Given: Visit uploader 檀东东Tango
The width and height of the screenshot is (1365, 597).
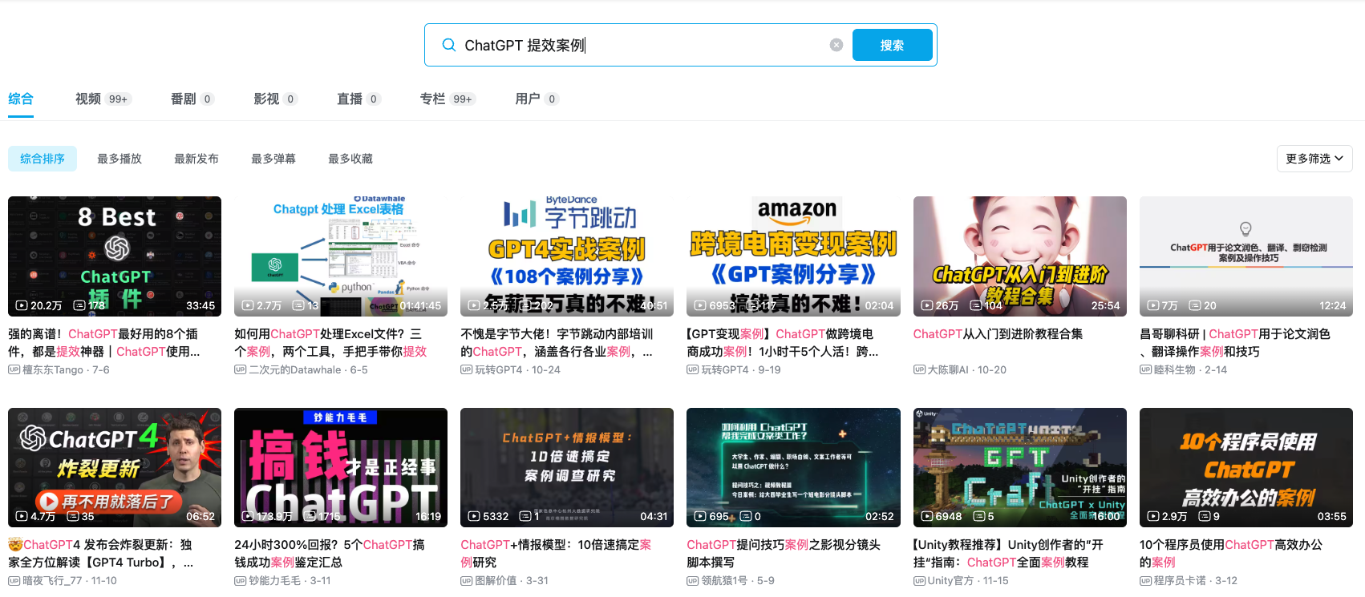Looking at the screenshot, I should 53,370.
